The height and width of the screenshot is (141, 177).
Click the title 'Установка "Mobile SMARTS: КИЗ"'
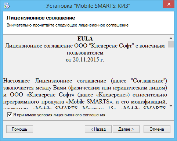pyautogui.click(x=88, y=6)
